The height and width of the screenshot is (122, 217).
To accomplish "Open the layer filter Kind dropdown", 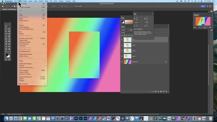I will pos(125,30).
